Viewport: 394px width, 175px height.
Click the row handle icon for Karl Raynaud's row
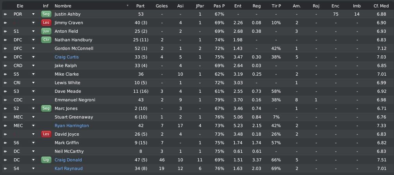5,168
